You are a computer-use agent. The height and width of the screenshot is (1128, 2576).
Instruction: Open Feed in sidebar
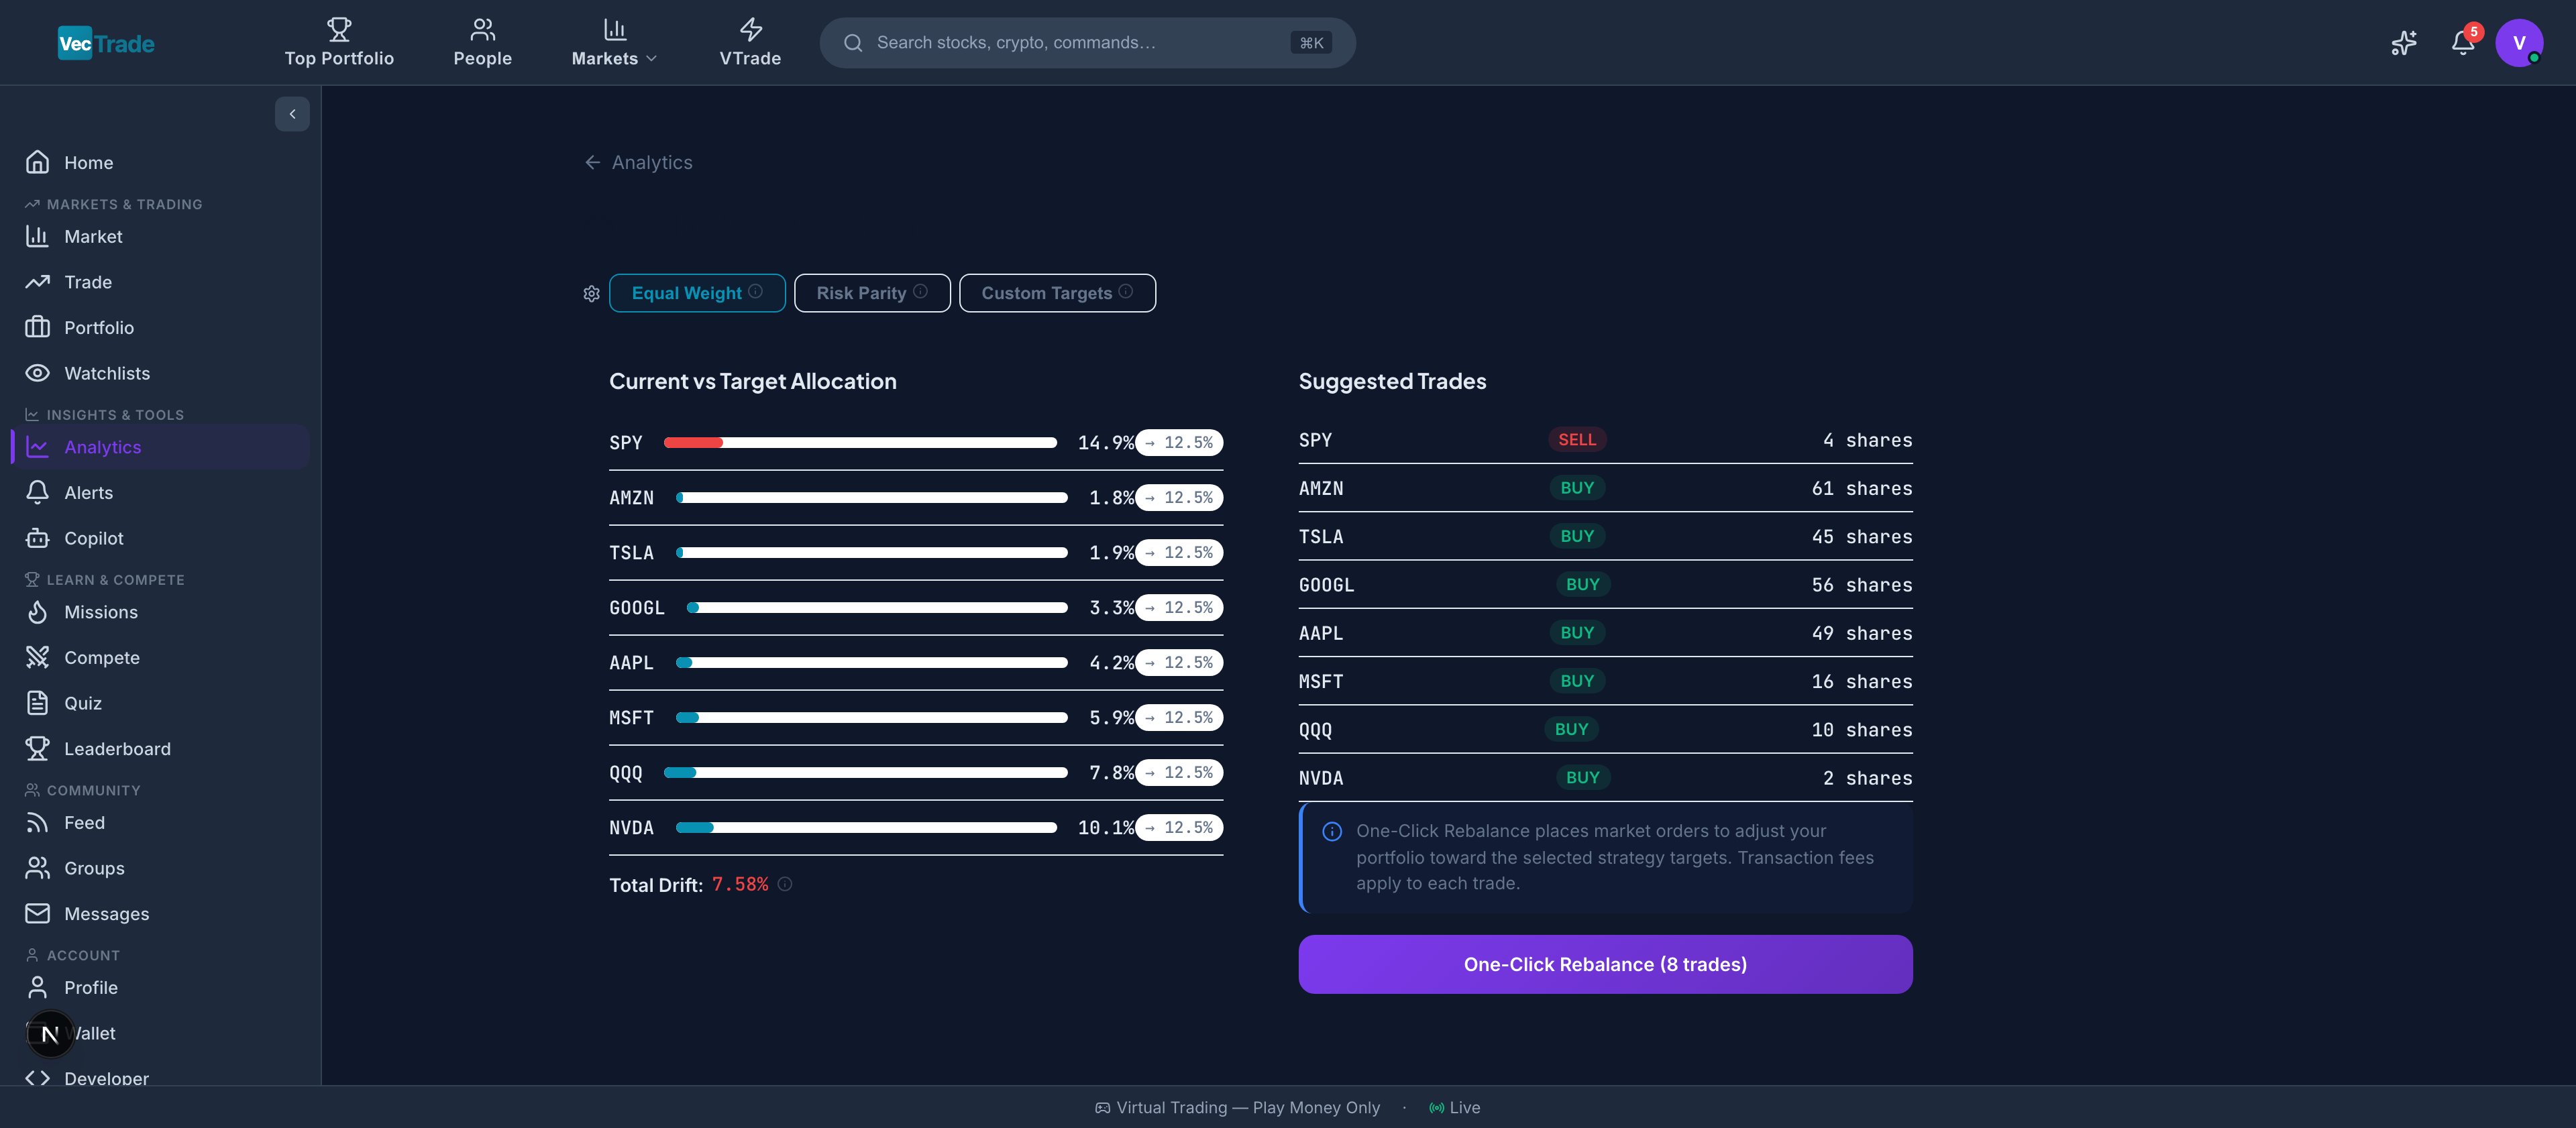click(160, 822)
